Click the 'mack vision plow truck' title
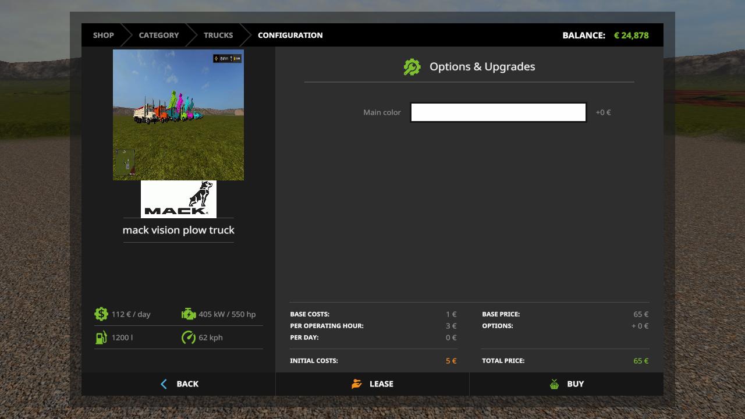The height and width of the screenshot is (419, 745). point(179,230)
